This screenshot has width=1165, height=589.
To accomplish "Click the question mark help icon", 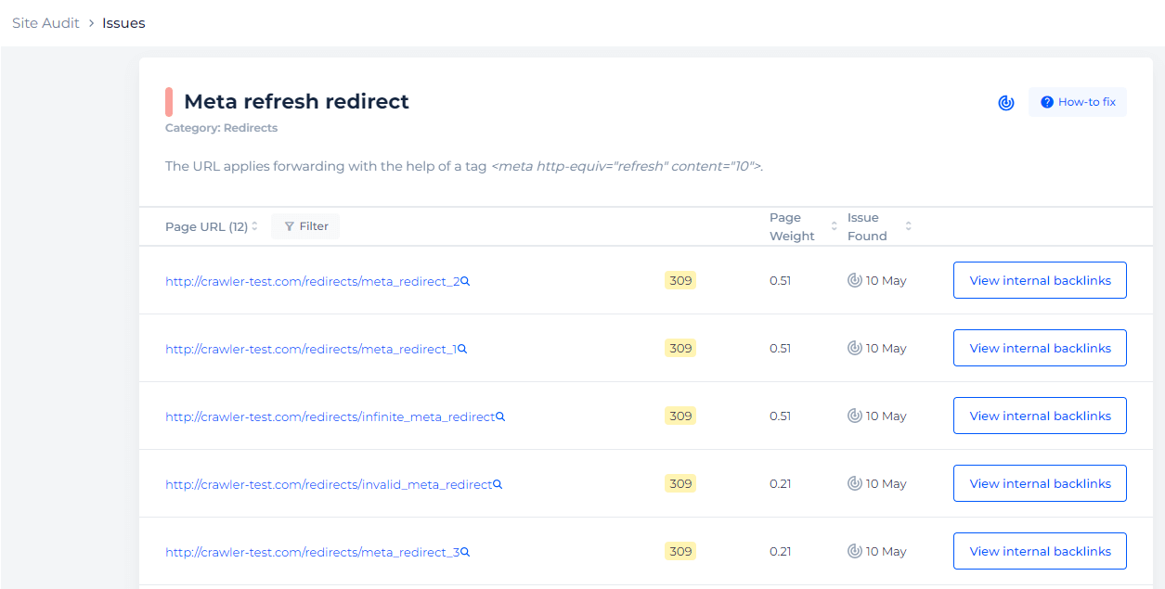I will (1047, 102).
